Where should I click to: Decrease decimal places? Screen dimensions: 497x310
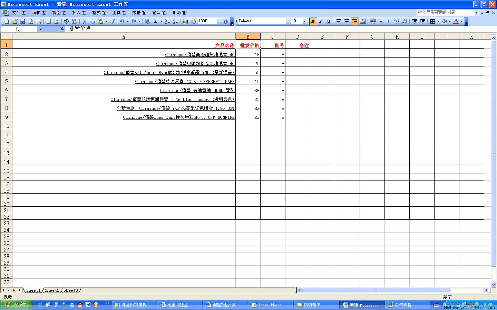point(405,21)
